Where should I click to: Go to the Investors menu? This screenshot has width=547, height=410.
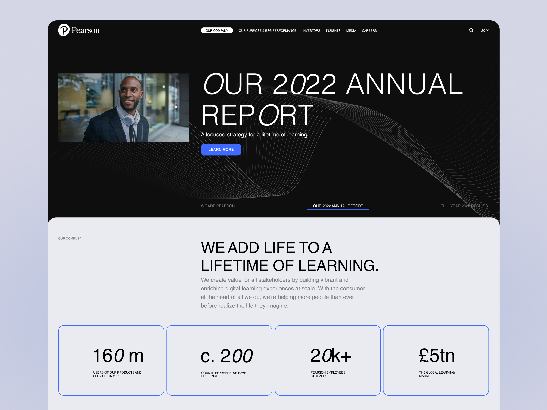[x=311, y=30]
